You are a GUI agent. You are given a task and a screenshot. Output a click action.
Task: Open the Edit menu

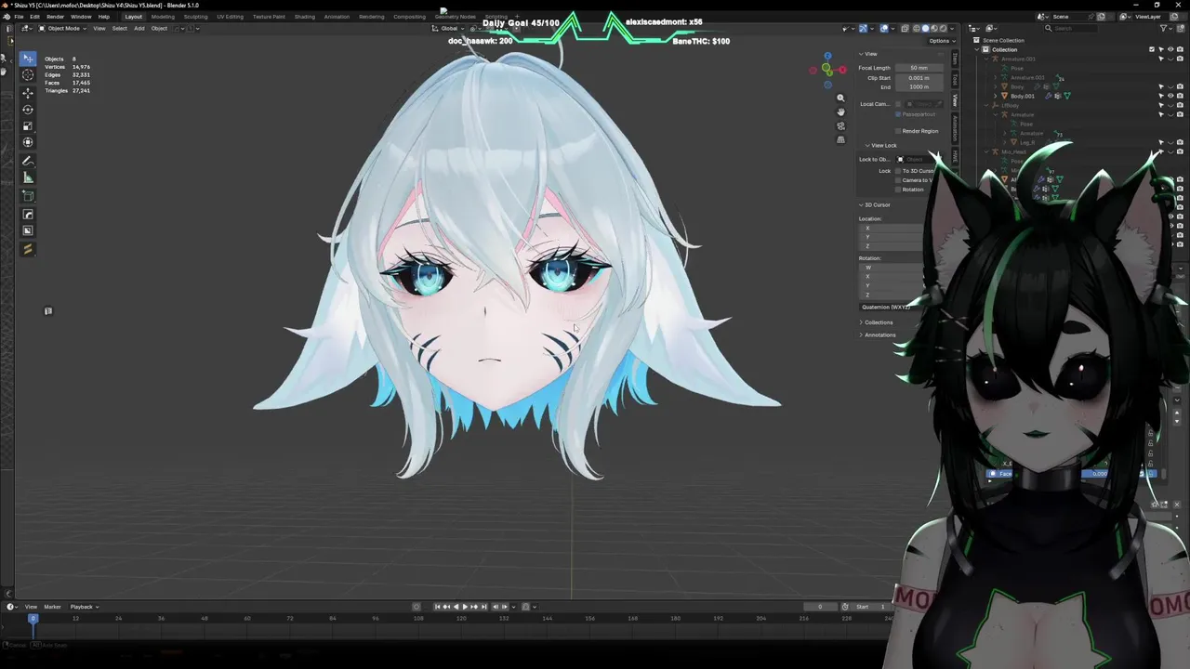pyautogui.click(x=33, y=17)
